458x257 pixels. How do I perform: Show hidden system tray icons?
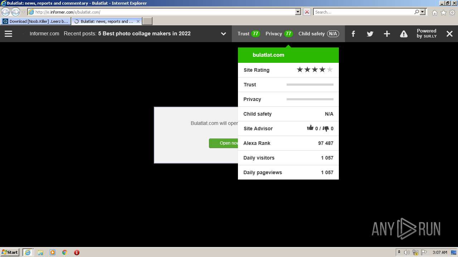[399, 252]
